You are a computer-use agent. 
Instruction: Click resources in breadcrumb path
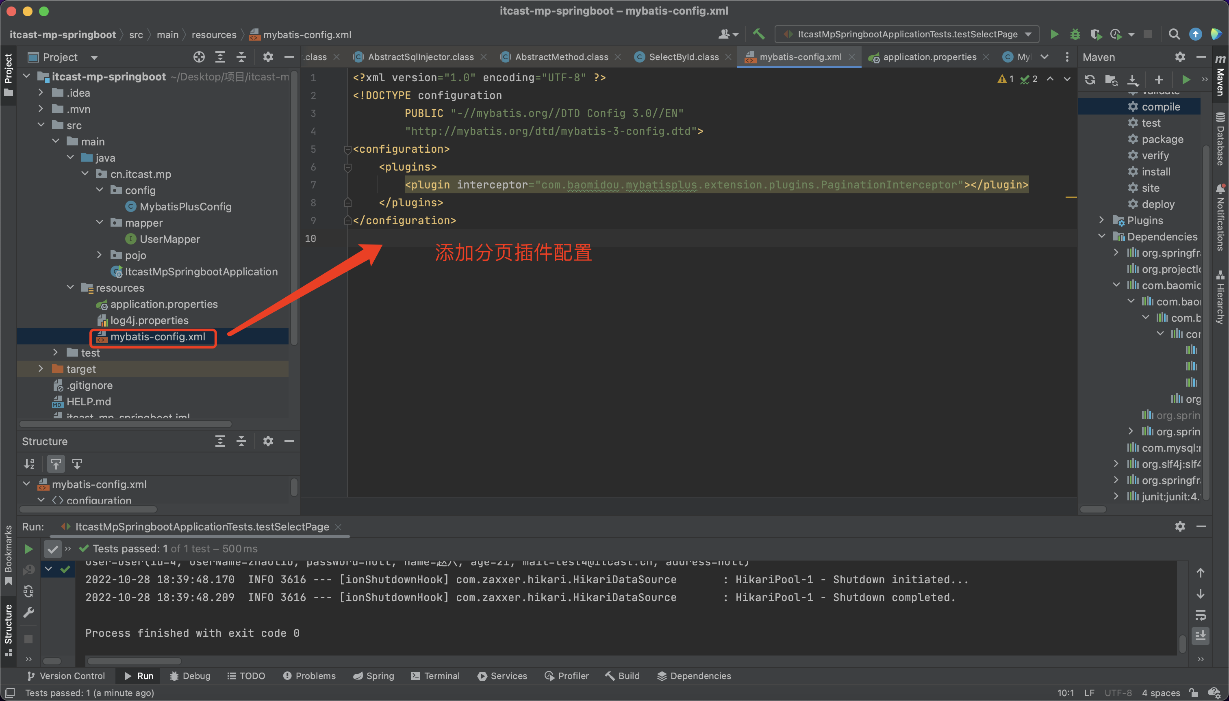(213, 35)
